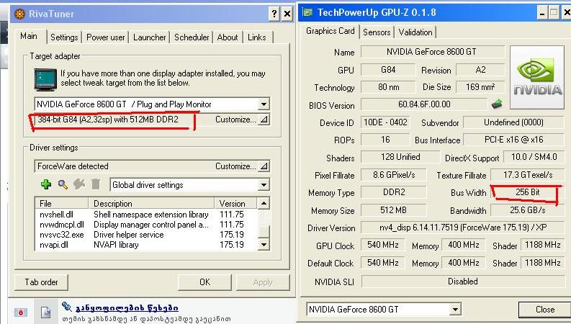Image resolution: width=571 pixels, height=324 pixels.
Task: Open the About tab in RivaTuner
Action: coord(228,37)
